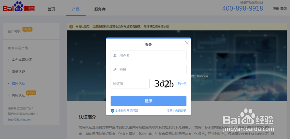Click the Baidu 信誉 logo

(19, 7)
